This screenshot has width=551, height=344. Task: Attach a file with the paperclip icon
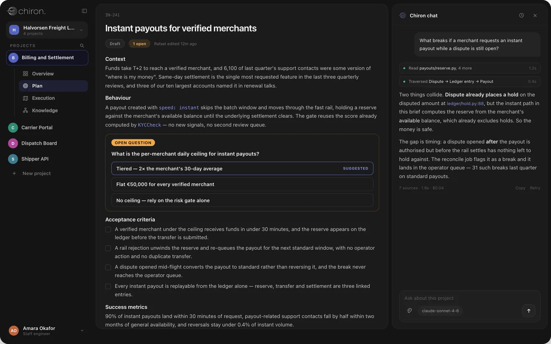(x=409, y=311)
